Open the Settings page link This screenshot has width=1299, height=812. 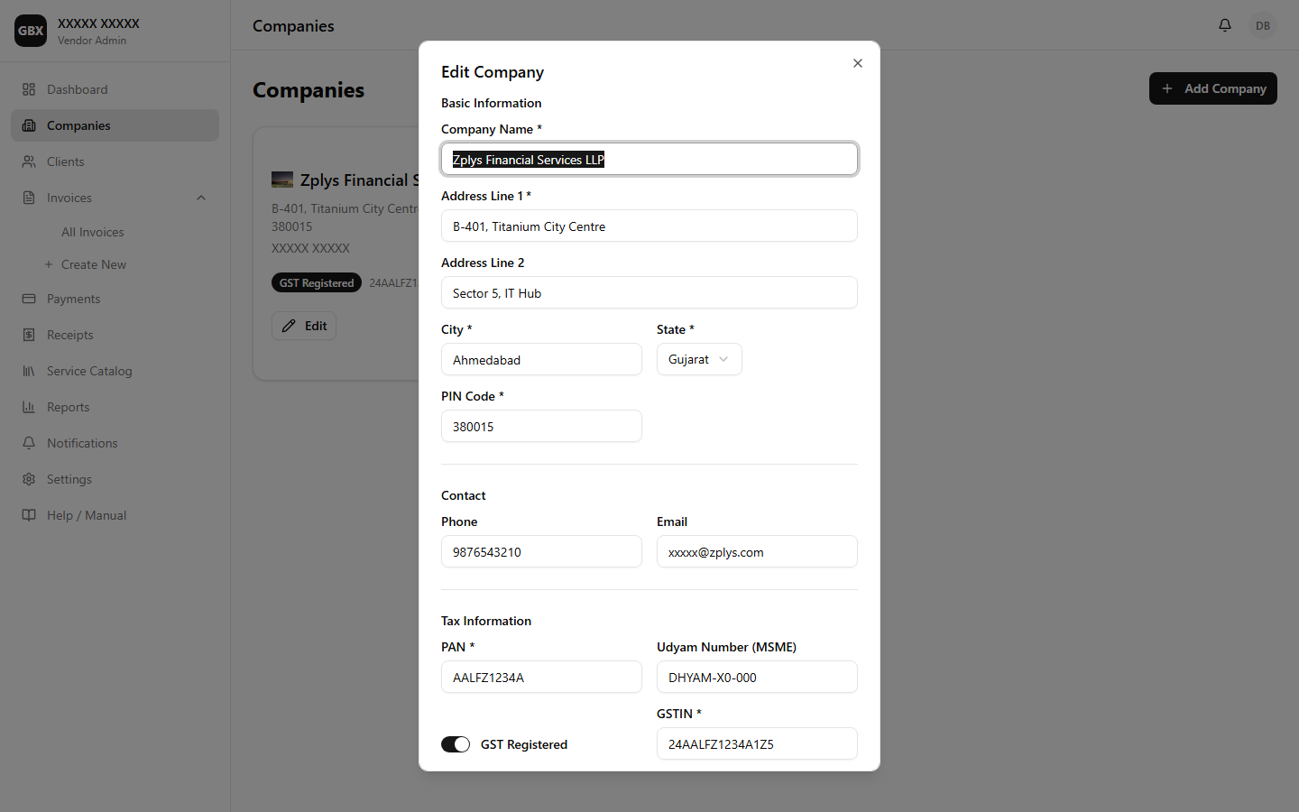pos(115,479)
